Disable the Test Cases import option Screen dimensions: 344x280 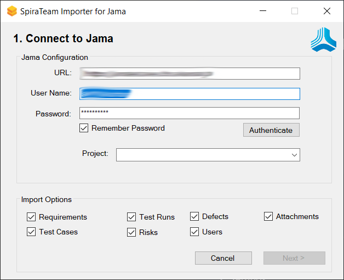pyautogui.click(x=31, y=232)
